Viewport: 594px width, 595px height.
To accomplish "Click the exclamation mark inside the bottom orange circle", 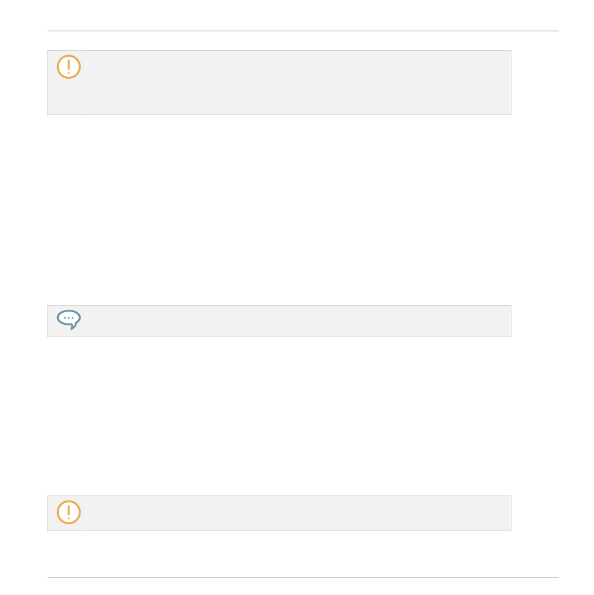I will [69, 512].
